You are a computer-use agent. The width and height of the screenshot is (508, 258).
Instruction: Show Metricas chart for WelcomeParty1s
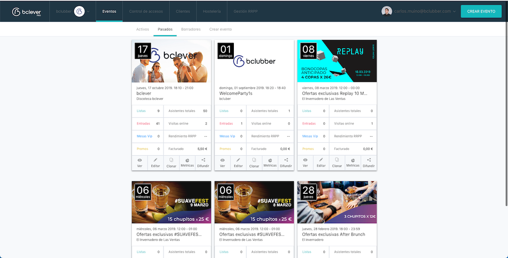tap(270, 163)
